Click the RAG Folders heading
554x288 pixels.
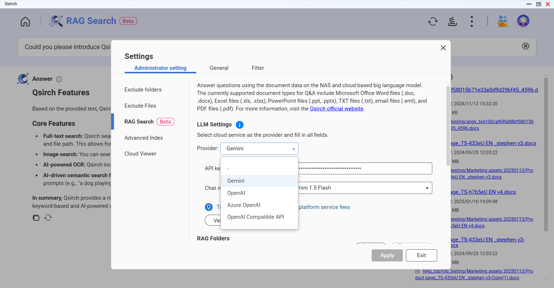click(213, 239)
